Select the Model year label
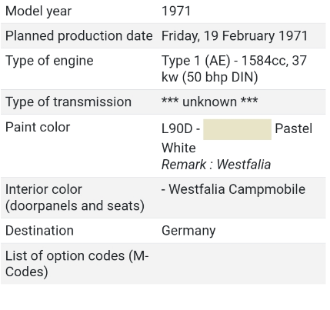The height and width of the screenshot is (310, 330). click(38, 12)
